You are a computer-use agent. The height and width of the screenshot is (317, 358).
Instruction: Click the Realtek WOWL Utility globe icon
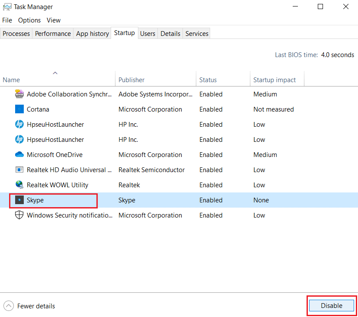[19, 185]
